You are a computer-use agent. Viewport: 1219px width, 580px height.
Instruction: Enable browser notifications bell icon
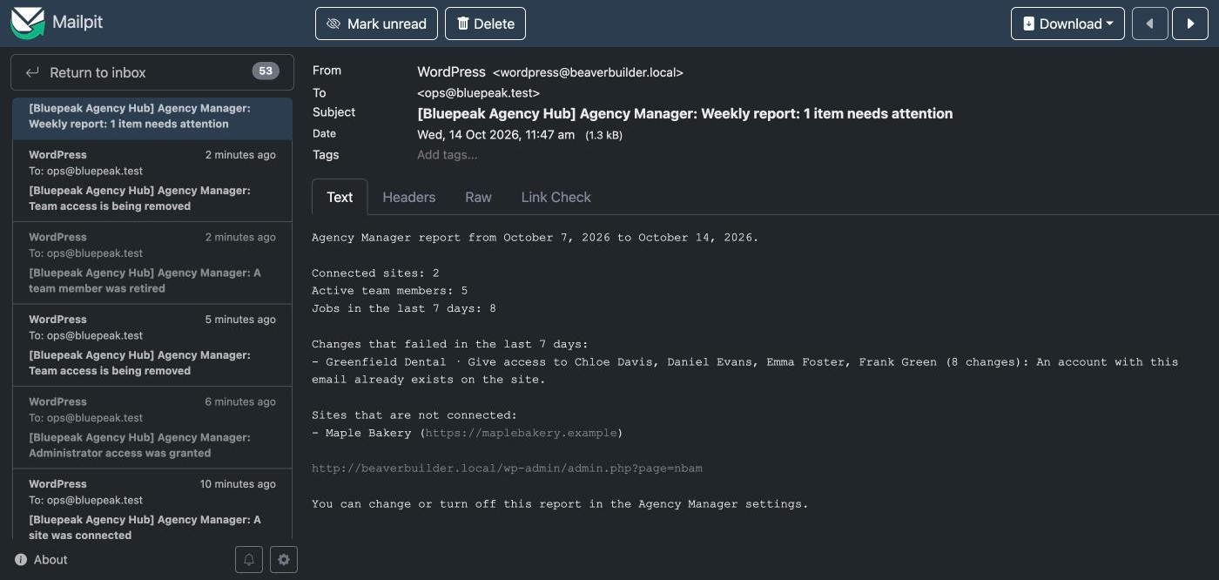(x=248, y=560)
